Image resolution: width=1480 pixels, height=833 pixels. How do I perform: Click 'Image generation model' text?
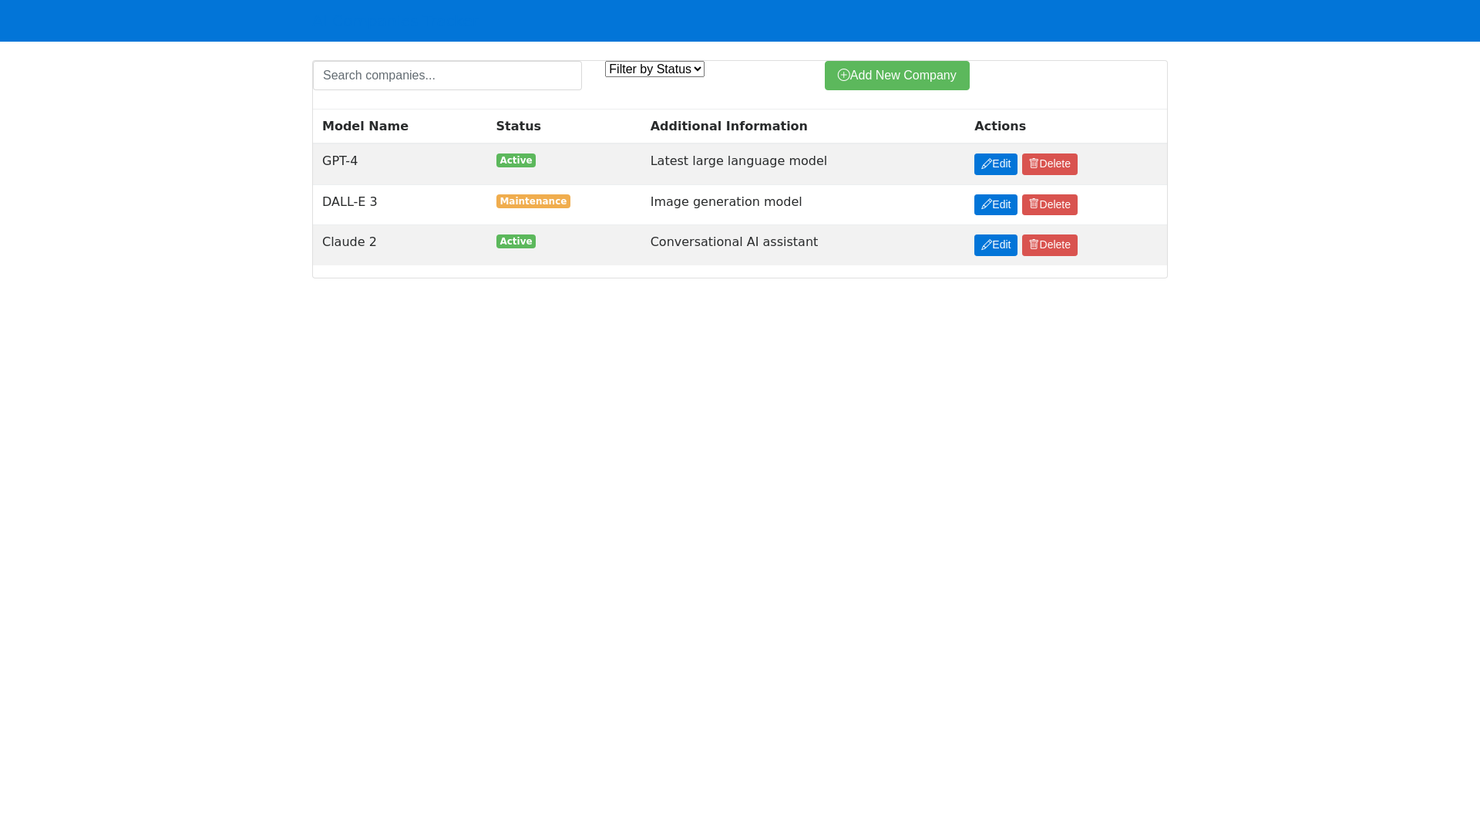[726, 202]
